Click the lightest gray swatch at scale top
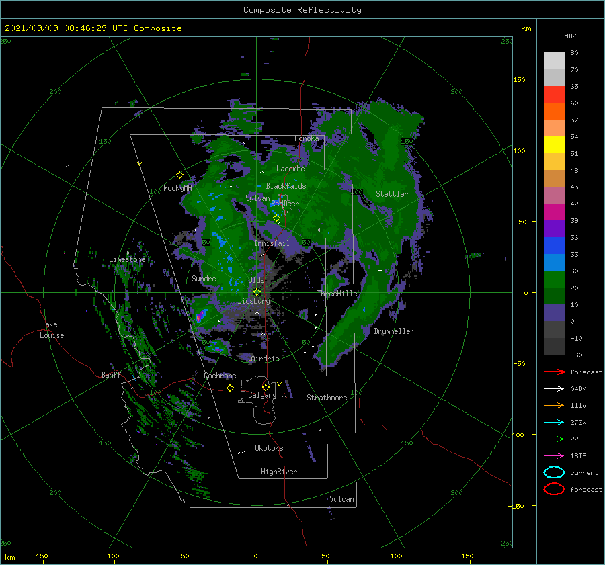Screen dimensions: 605x565 (554, 61)
